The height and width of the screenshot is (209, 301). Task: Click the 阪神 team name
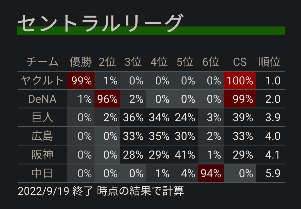[42, 155]
